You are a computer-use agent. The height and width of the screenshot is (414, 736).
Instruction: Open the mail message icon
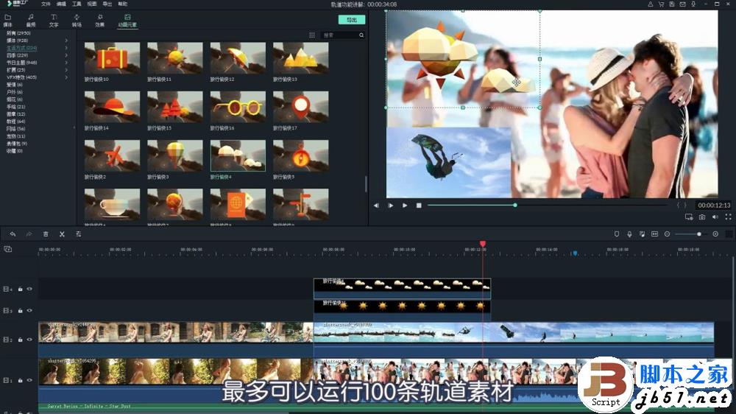(682, 4)
